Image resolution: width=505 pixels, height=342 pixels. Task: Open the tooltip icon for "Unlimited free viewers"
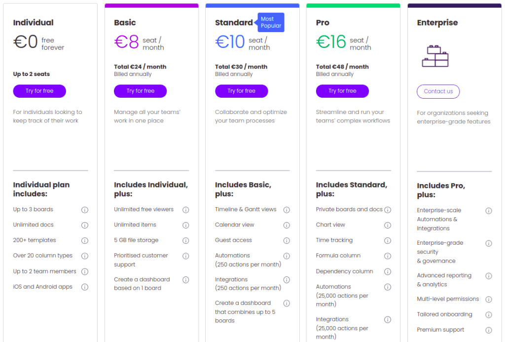pyautogui.click(x=186, y=210)
